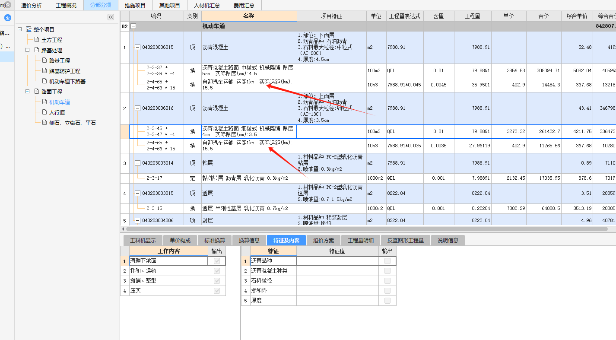Show the 工料机显示 bottom tab
The image size is (616, 340).
click(x=143, y=241)
